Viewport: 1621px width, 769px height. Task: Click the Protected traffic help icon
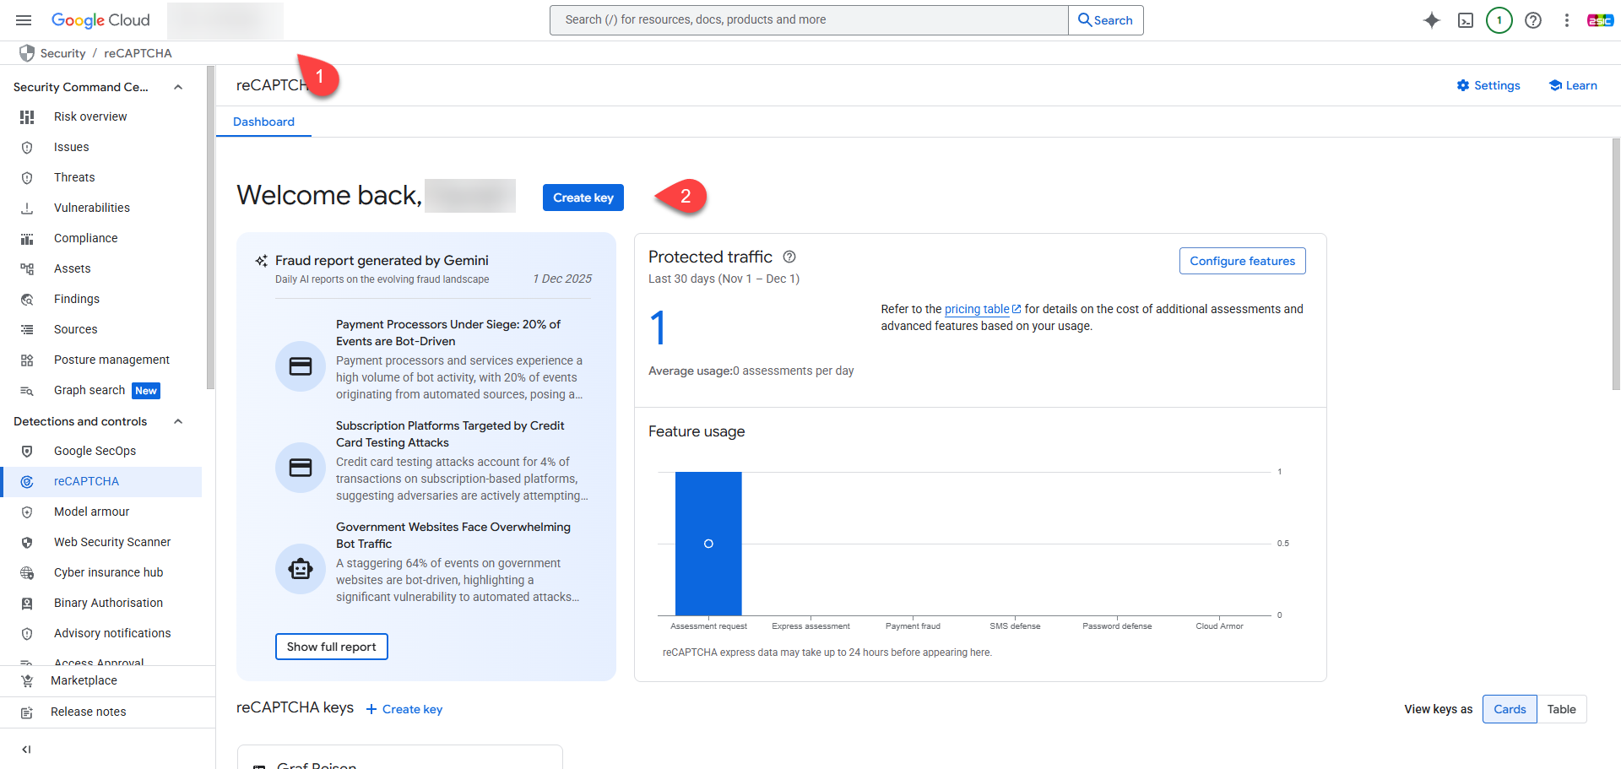click(x=789, y=257)
